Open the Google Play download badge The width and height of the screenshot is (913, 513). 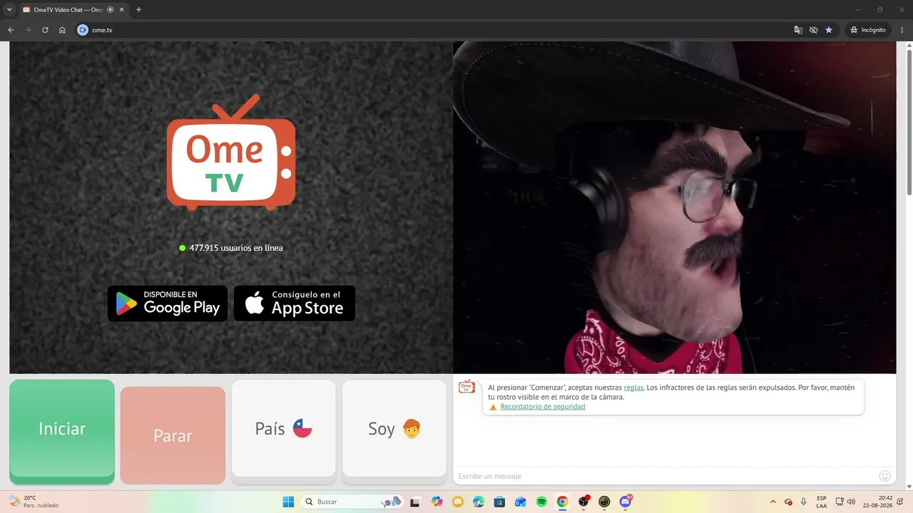[168, 304]
